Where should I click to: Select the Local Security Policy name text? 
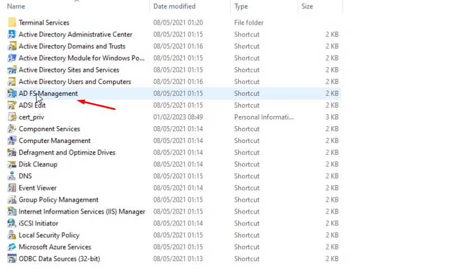pos(49,235)
